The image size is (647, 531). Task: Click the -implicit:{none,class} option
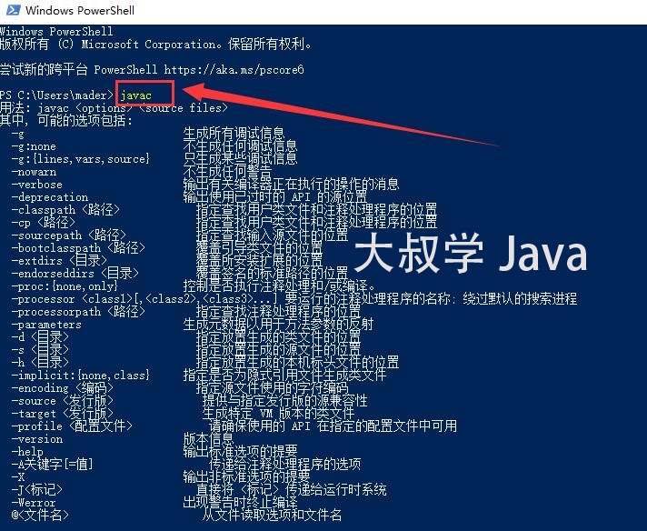coord(81,376)
